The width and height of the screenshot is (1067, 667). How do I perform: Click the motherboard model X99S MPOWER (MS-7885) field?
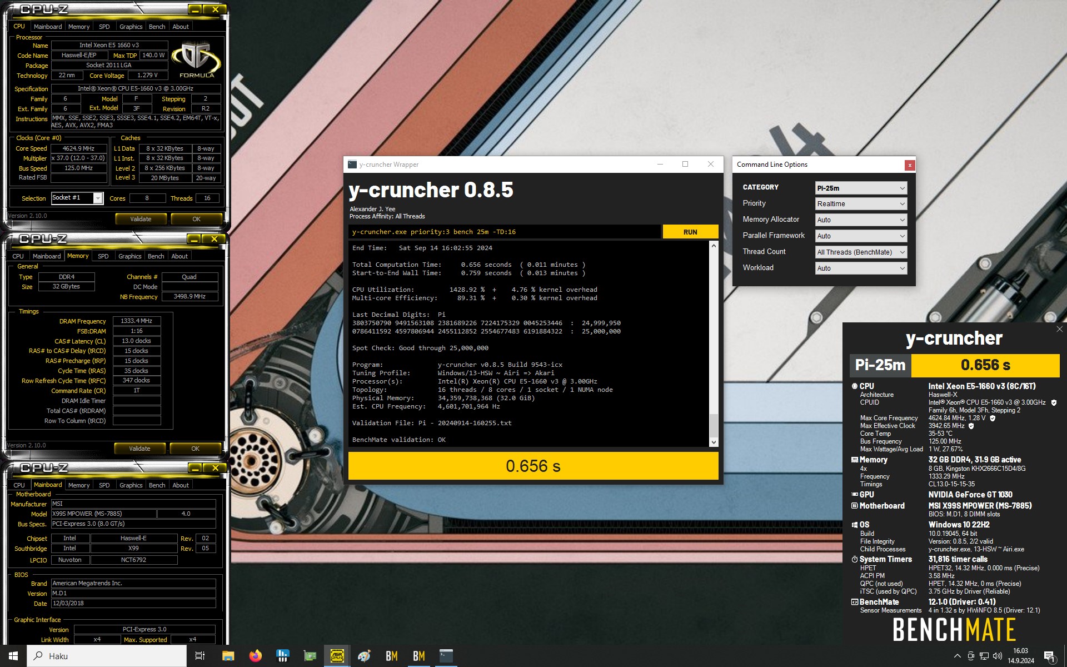(x=103, y=514)
